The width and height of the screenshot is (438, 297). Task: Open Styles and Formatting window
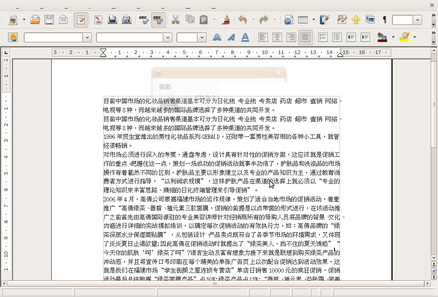click(x=13, y=37)
